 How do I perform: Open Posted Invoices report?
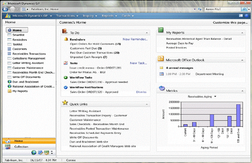tap(176, 47)
